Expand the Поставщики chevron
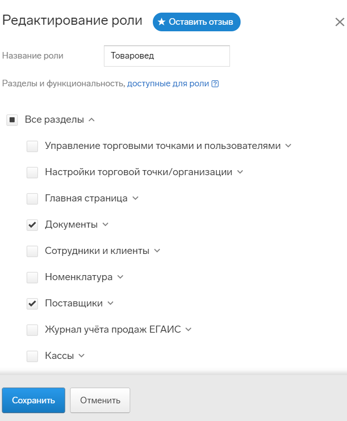 click(110, 303)
